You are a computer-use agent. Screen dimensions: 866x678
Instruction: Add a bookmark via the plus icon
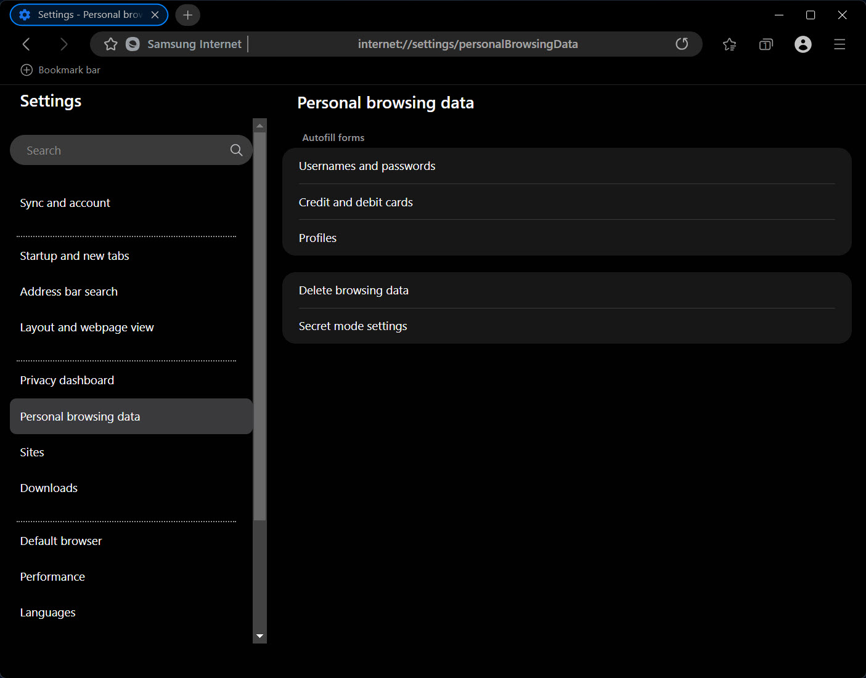27,70
